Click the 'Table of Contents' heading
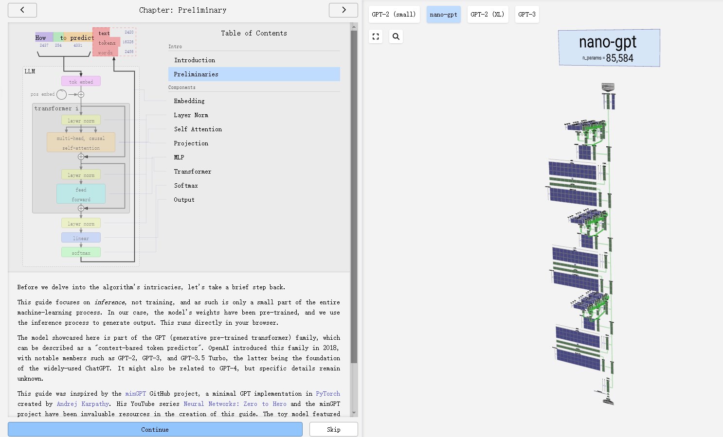Viewport: 723px width, 437px height. tap(254, 33)
